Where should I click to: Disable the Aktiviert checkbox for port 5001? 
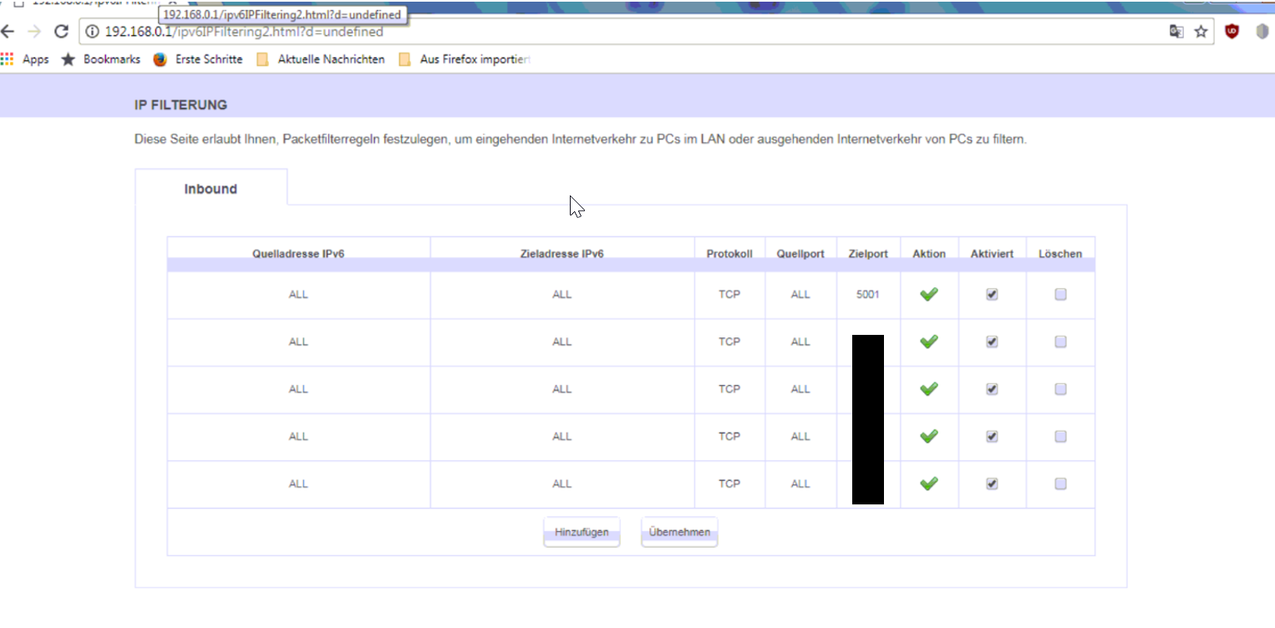coord(992,294)
